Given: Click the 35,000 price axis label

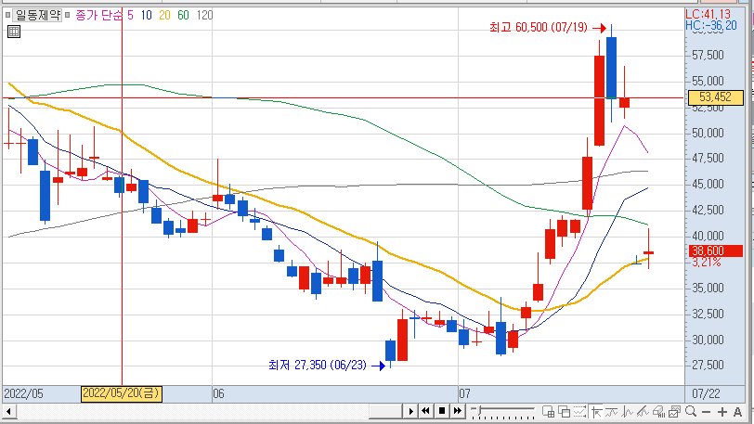Looking at the screenshot, I should pos(708,288).
